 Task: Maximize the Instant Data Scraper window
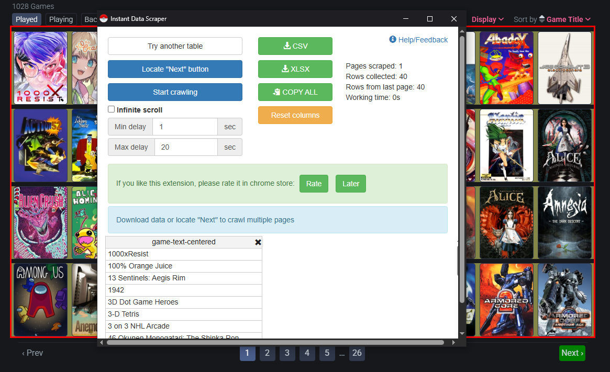[x=430, y=19]
